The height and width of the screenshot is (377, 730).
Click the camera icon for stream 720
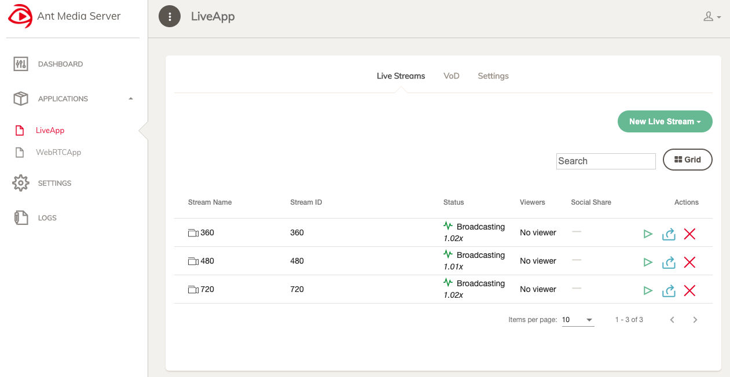pos(193,290)
